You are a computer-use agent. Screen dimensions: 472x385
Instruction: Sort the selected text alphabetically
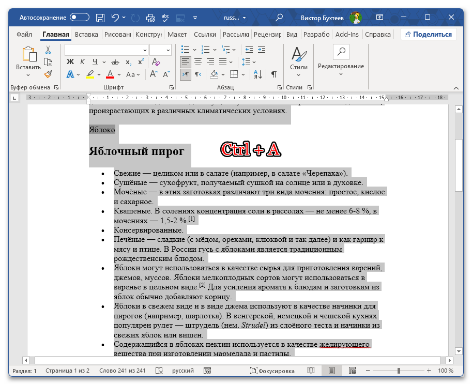coord(258,74)
